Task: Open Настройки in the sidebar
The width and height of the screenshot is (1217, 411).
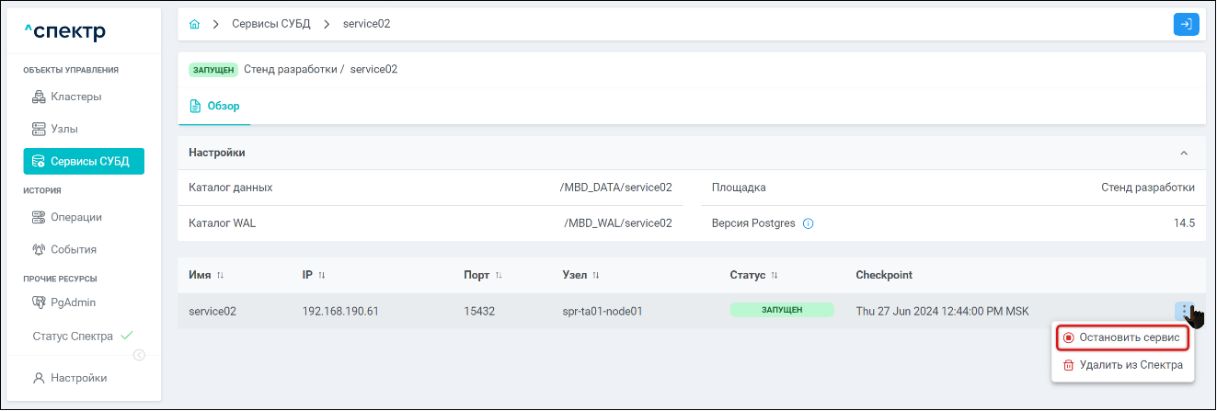Action: pos(78,378)
